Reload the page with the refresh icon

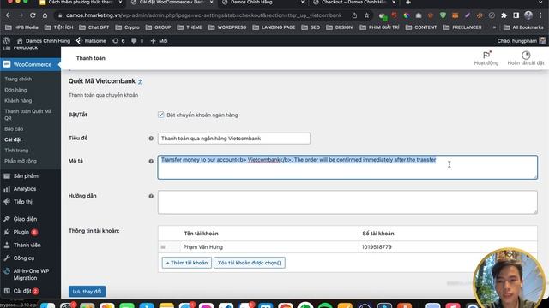coord(33,15)
